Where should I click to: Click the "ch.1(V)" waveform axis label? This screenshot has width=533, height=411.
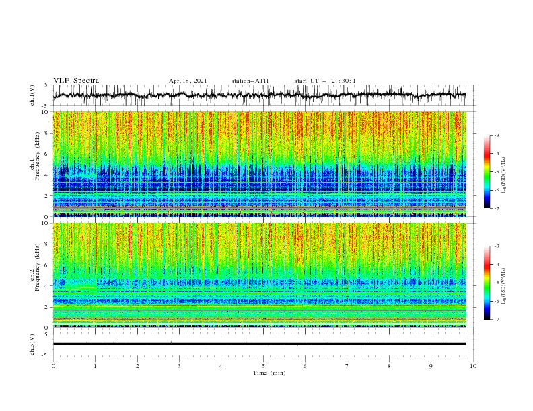32,95
